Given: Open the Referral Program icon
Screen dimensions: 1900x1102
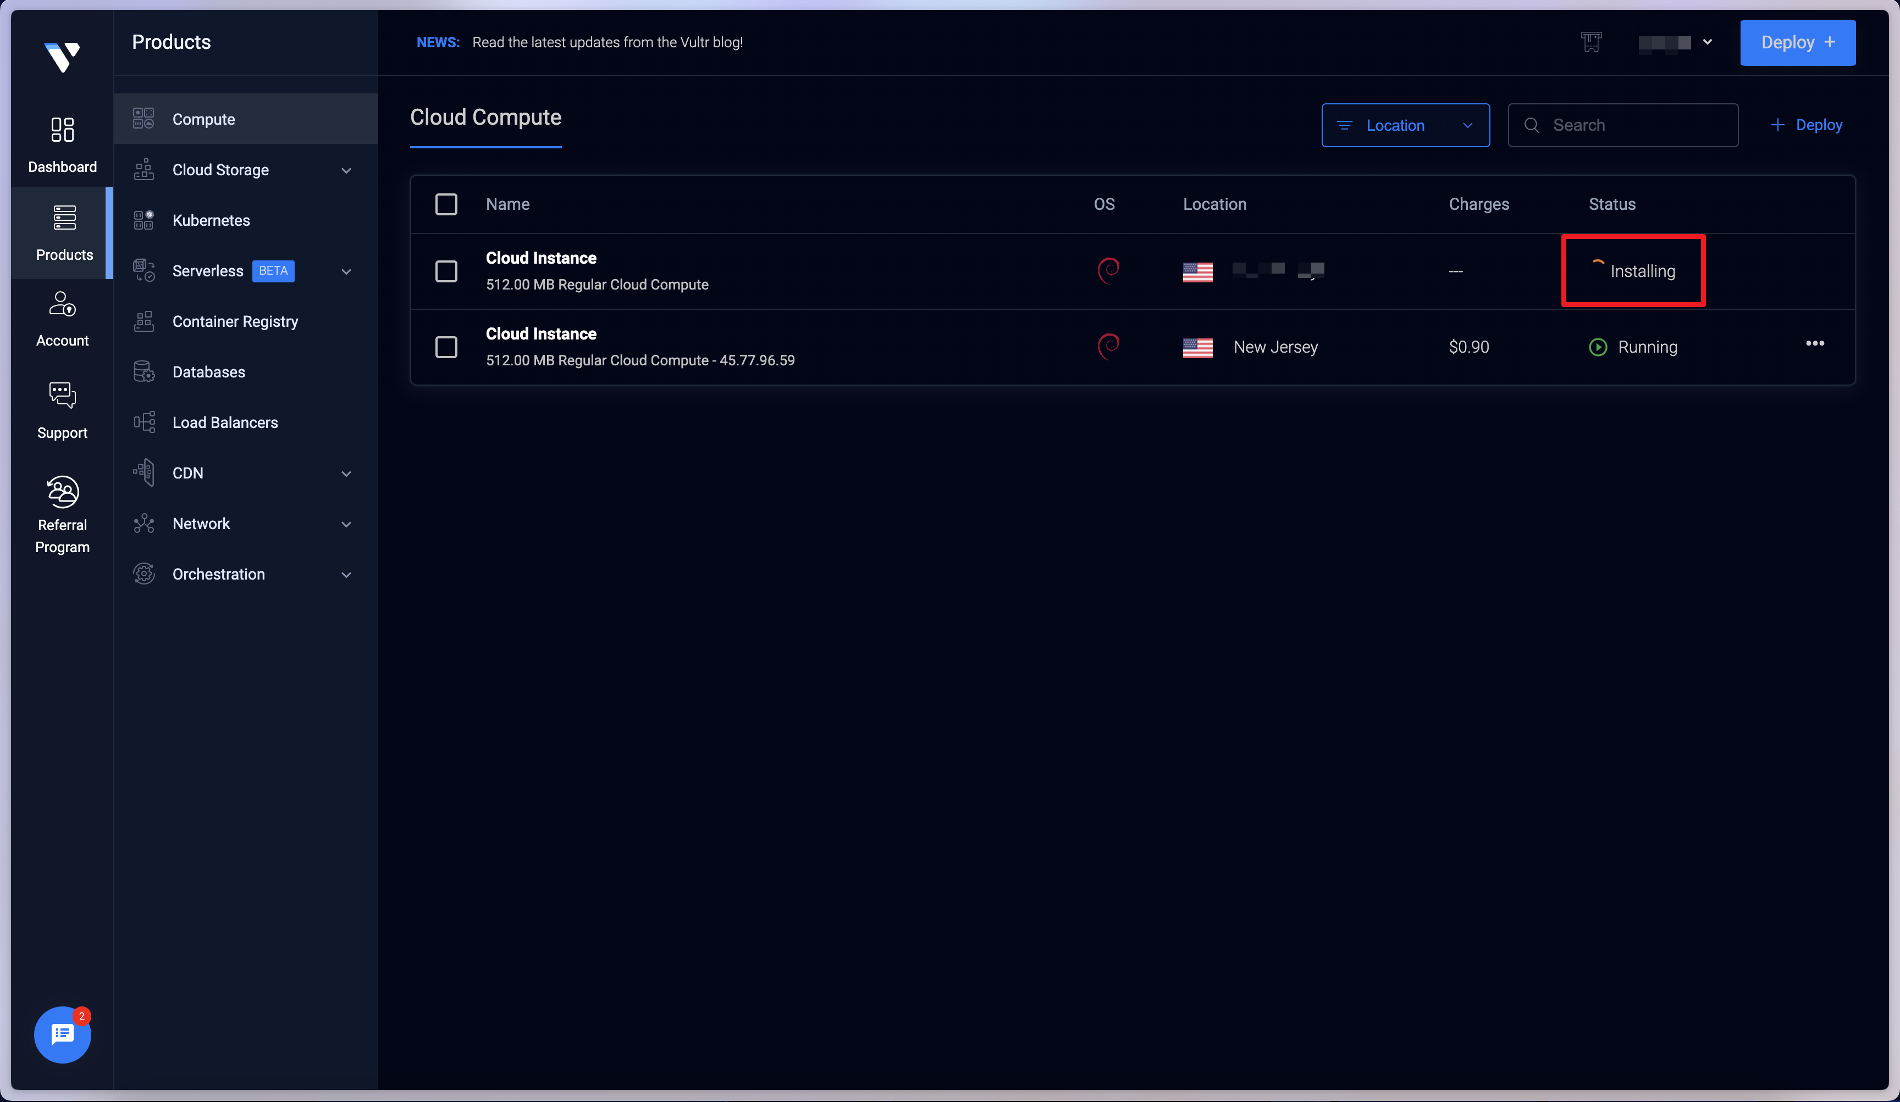Looking at the screenshot, I should tap(62, 492).
